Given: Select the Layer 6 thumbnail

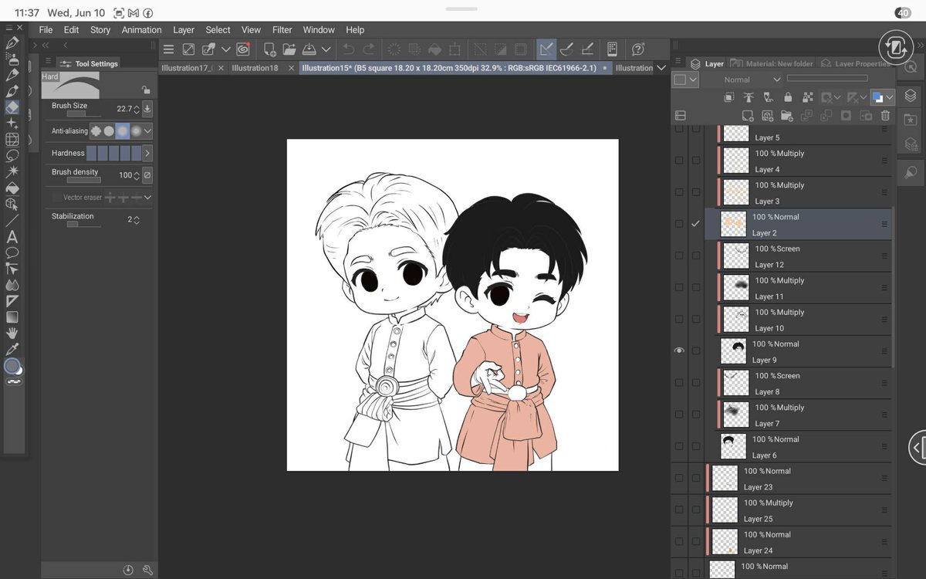Looking at the screenshot, I should [x=733, y=446].
